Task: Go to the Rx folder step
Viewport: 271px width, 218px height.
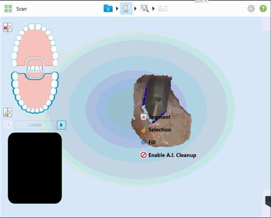Action: [108, 9]
